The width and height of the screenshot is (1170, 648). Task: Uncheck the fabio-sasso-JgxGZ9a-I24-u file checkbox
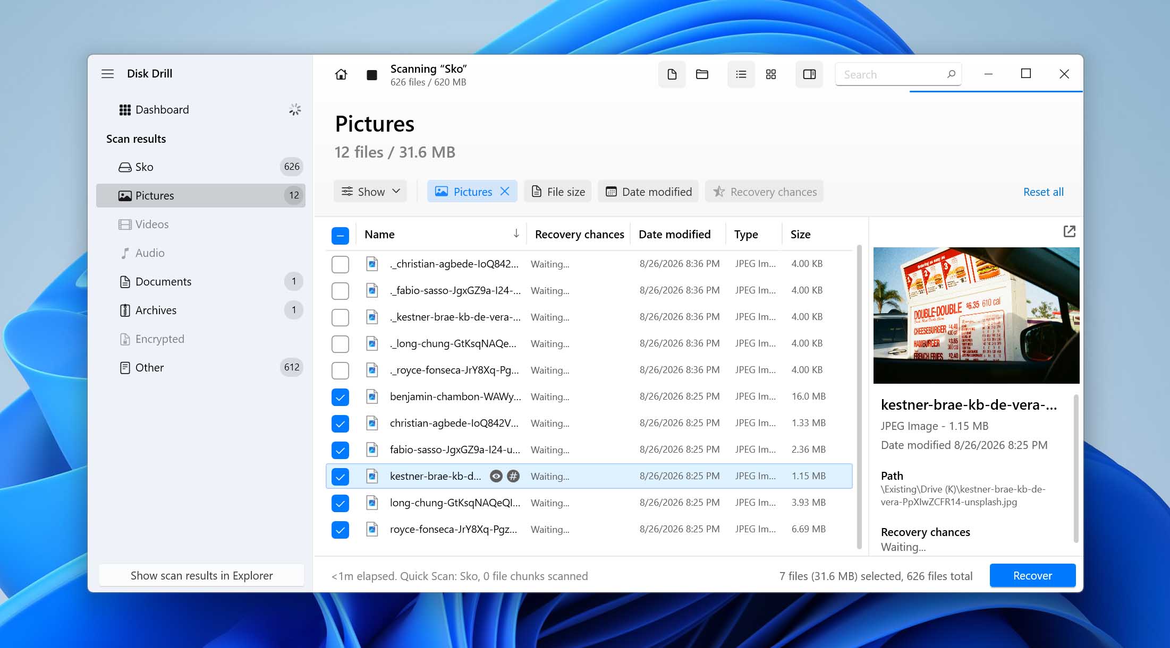point(340,450)
